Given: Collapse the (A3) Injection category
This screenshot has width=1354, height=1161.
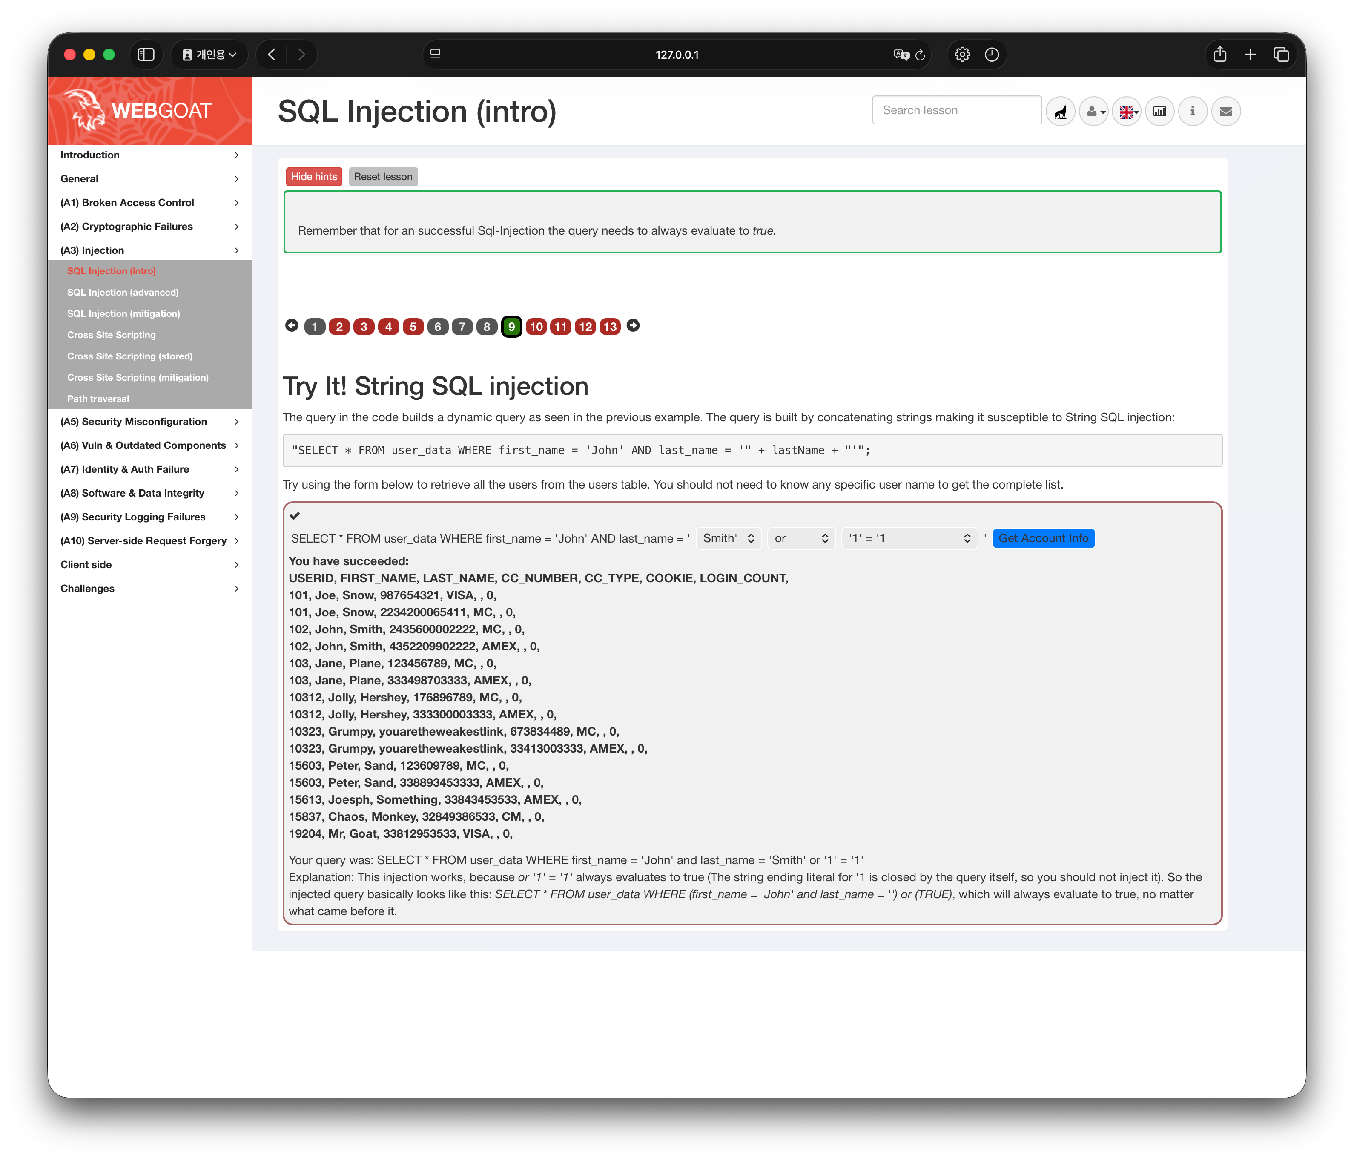Looking at the screenshot, I should point(149,250).
